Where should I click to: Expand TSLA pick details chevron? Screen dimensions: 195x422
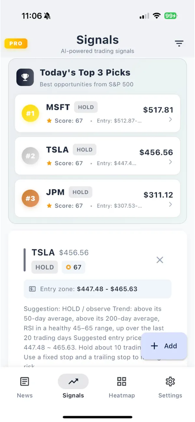coord(171,162)
